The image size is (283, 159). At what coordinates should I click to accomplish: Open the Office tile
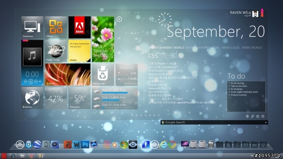click(56, 27)
